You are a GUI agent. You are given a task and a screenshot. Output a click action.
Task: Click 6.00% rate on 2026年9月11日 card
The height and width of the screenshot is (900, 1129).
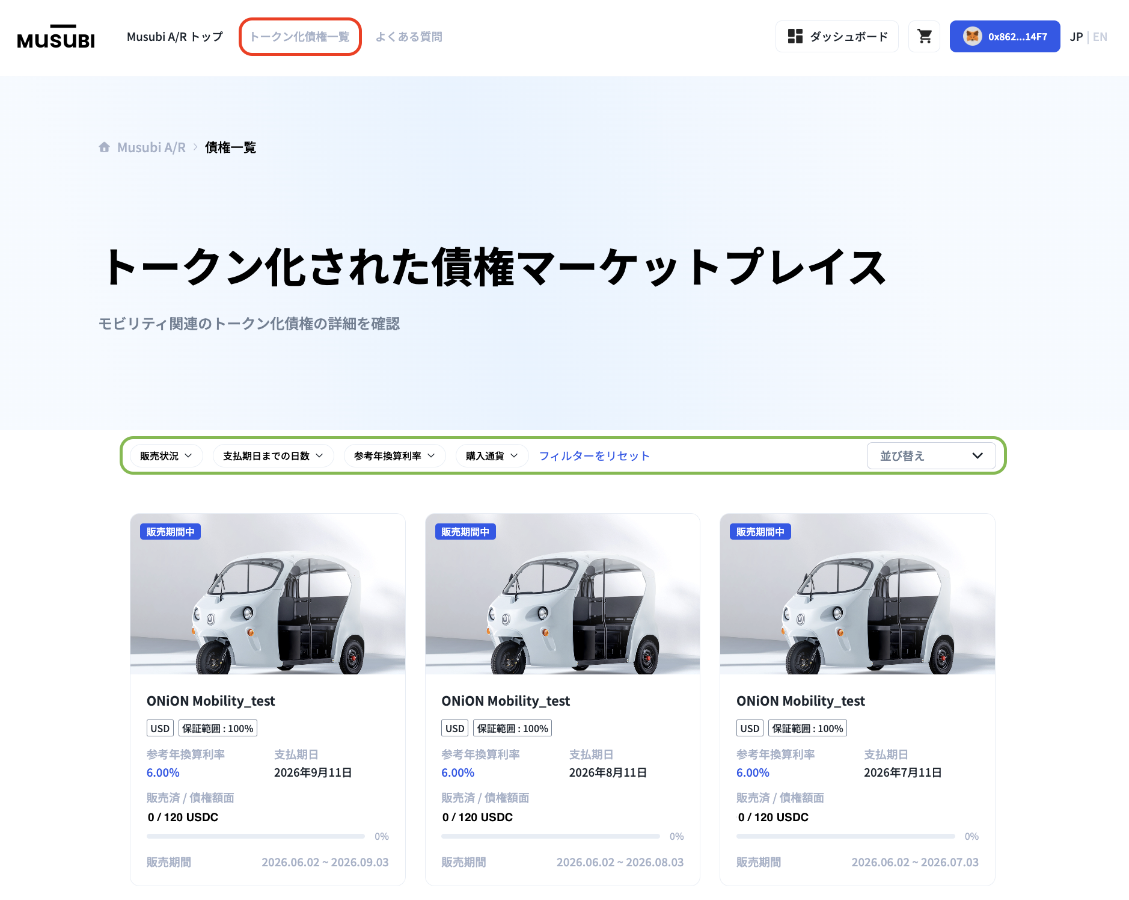163,773
